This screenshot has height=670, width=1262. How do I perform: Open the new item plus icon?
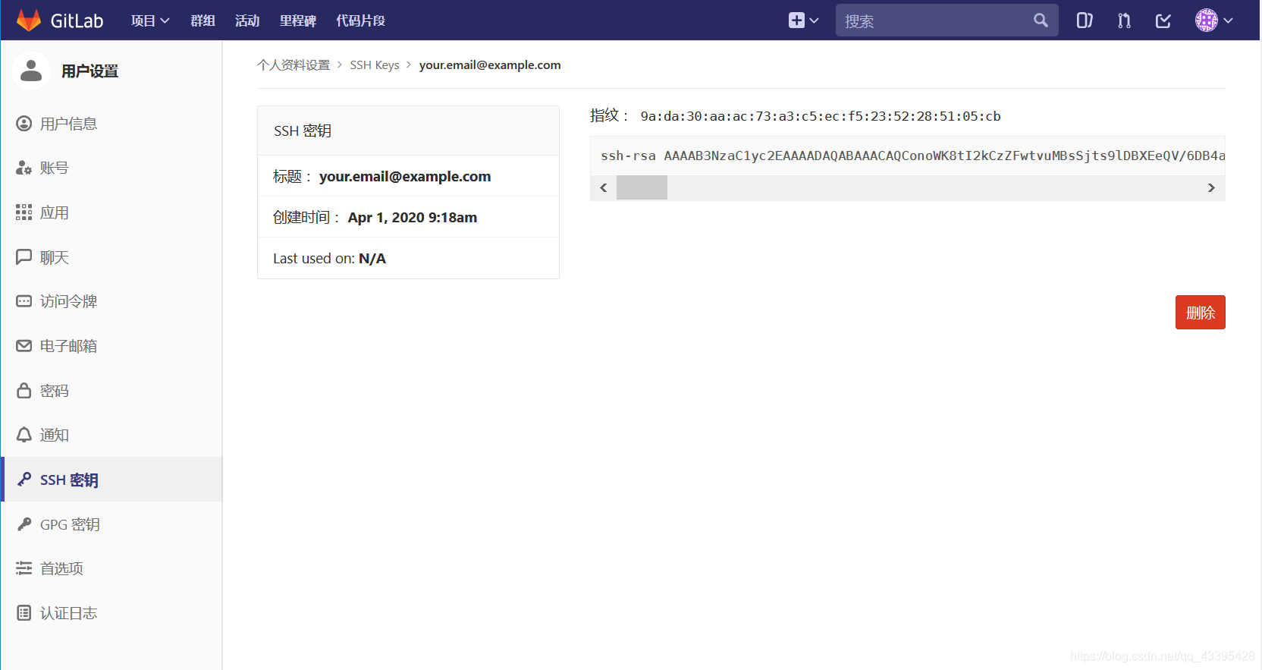tap(796, 20)
